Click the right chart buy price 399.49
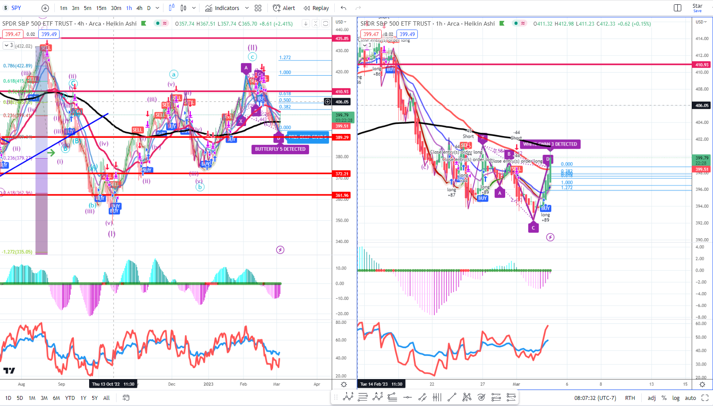Viewport: 713px width, 406px height. pos(407,34)
